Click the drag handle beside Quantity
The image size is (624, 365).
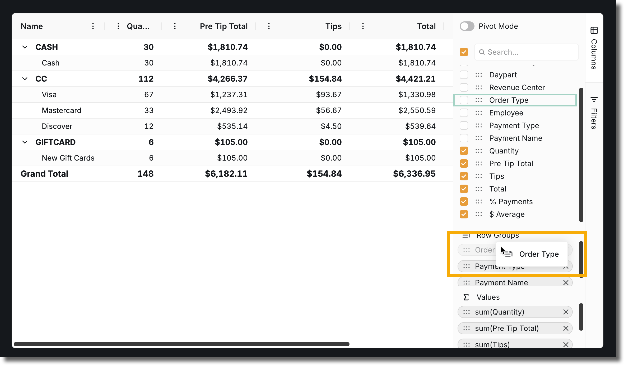tap(479, 151)
